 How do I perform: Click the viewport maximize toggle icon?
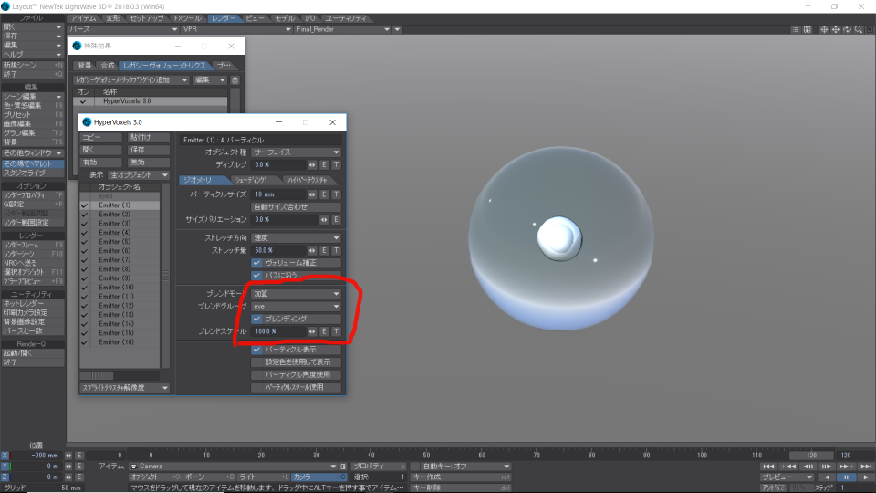(870, 29)
